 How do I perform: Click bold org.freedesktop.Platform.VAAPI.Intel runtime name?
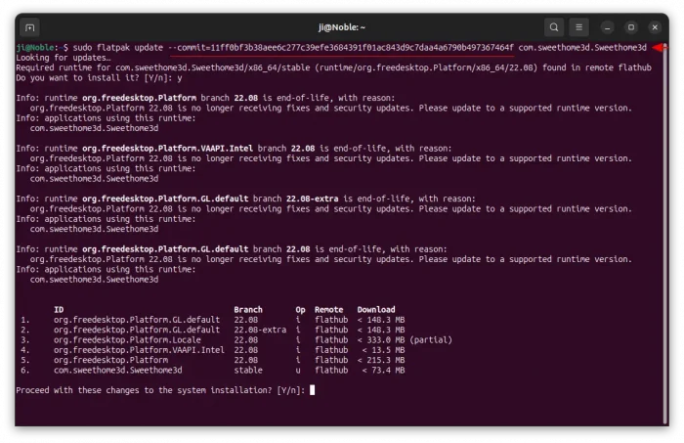[x=167, y=149]
